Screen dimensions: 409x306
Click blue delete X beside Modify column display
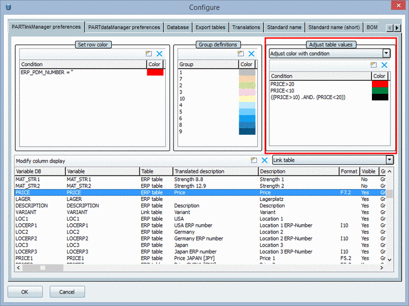click(264, 160)
